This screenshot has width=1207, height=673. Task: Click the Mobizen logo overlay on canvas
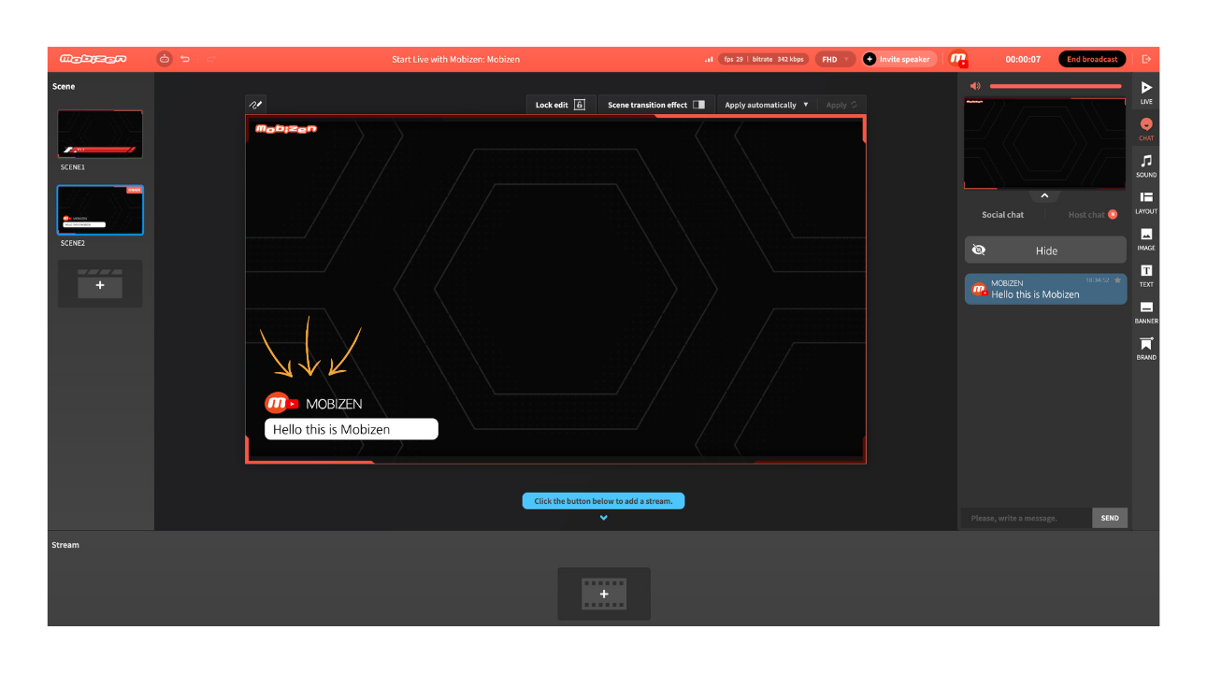pyautogui.click(x=286, y=129)
